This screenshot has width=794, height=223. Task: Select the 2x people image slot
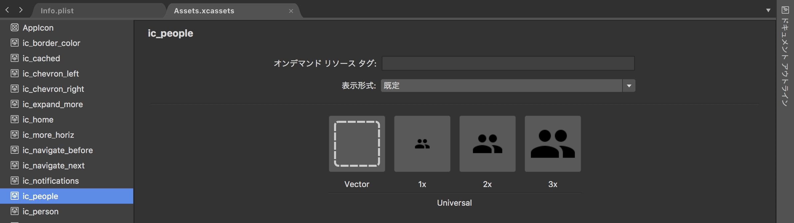click(488, 144)
